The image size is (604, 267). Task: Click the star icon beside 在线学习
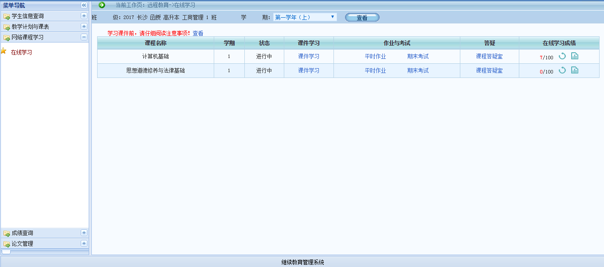click(x=4, y=51)
